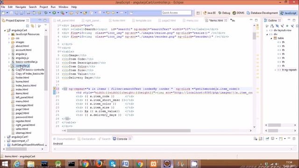Expand the css folder
This screenshot has height=168, width=299.
(9, 38)
